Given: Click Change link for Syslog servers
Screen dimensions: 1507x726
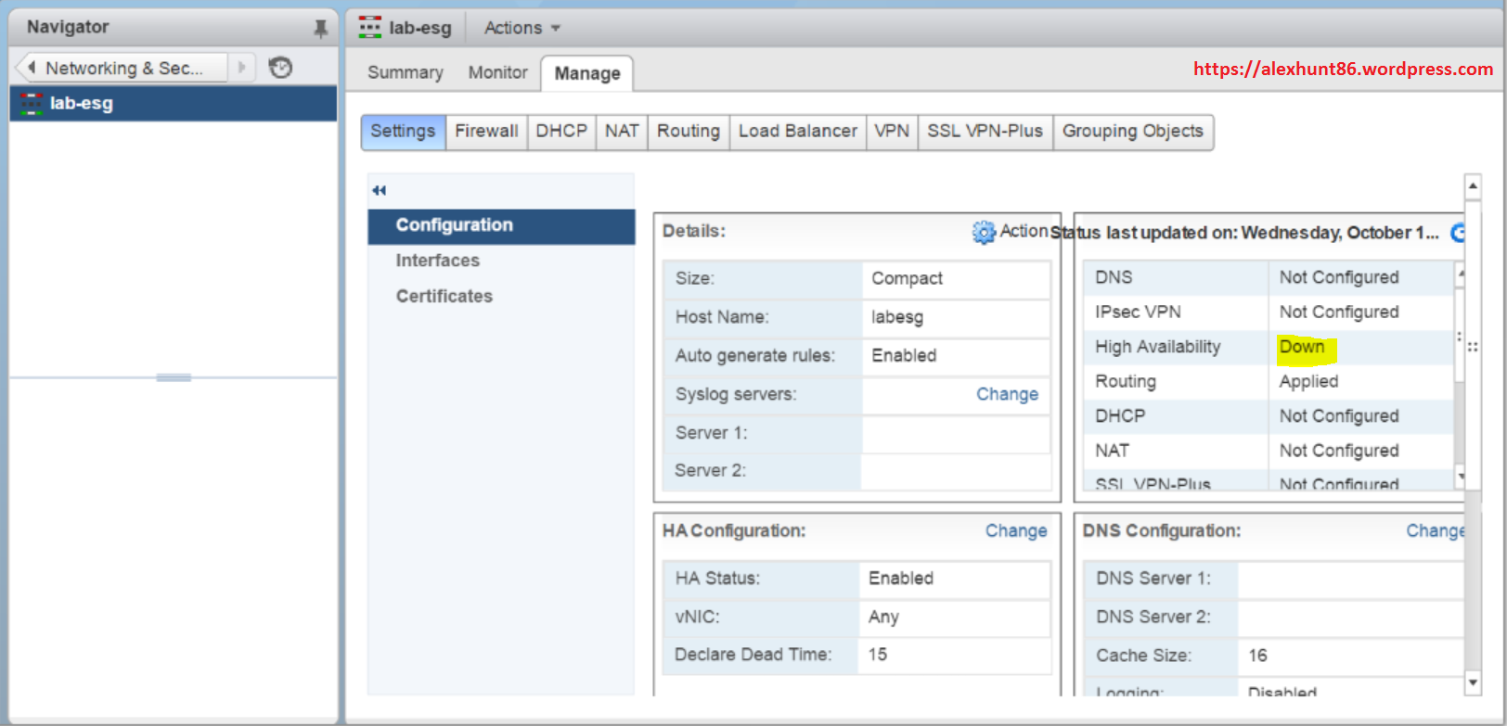Looking at the screenshot, I should coord(1007,394).
